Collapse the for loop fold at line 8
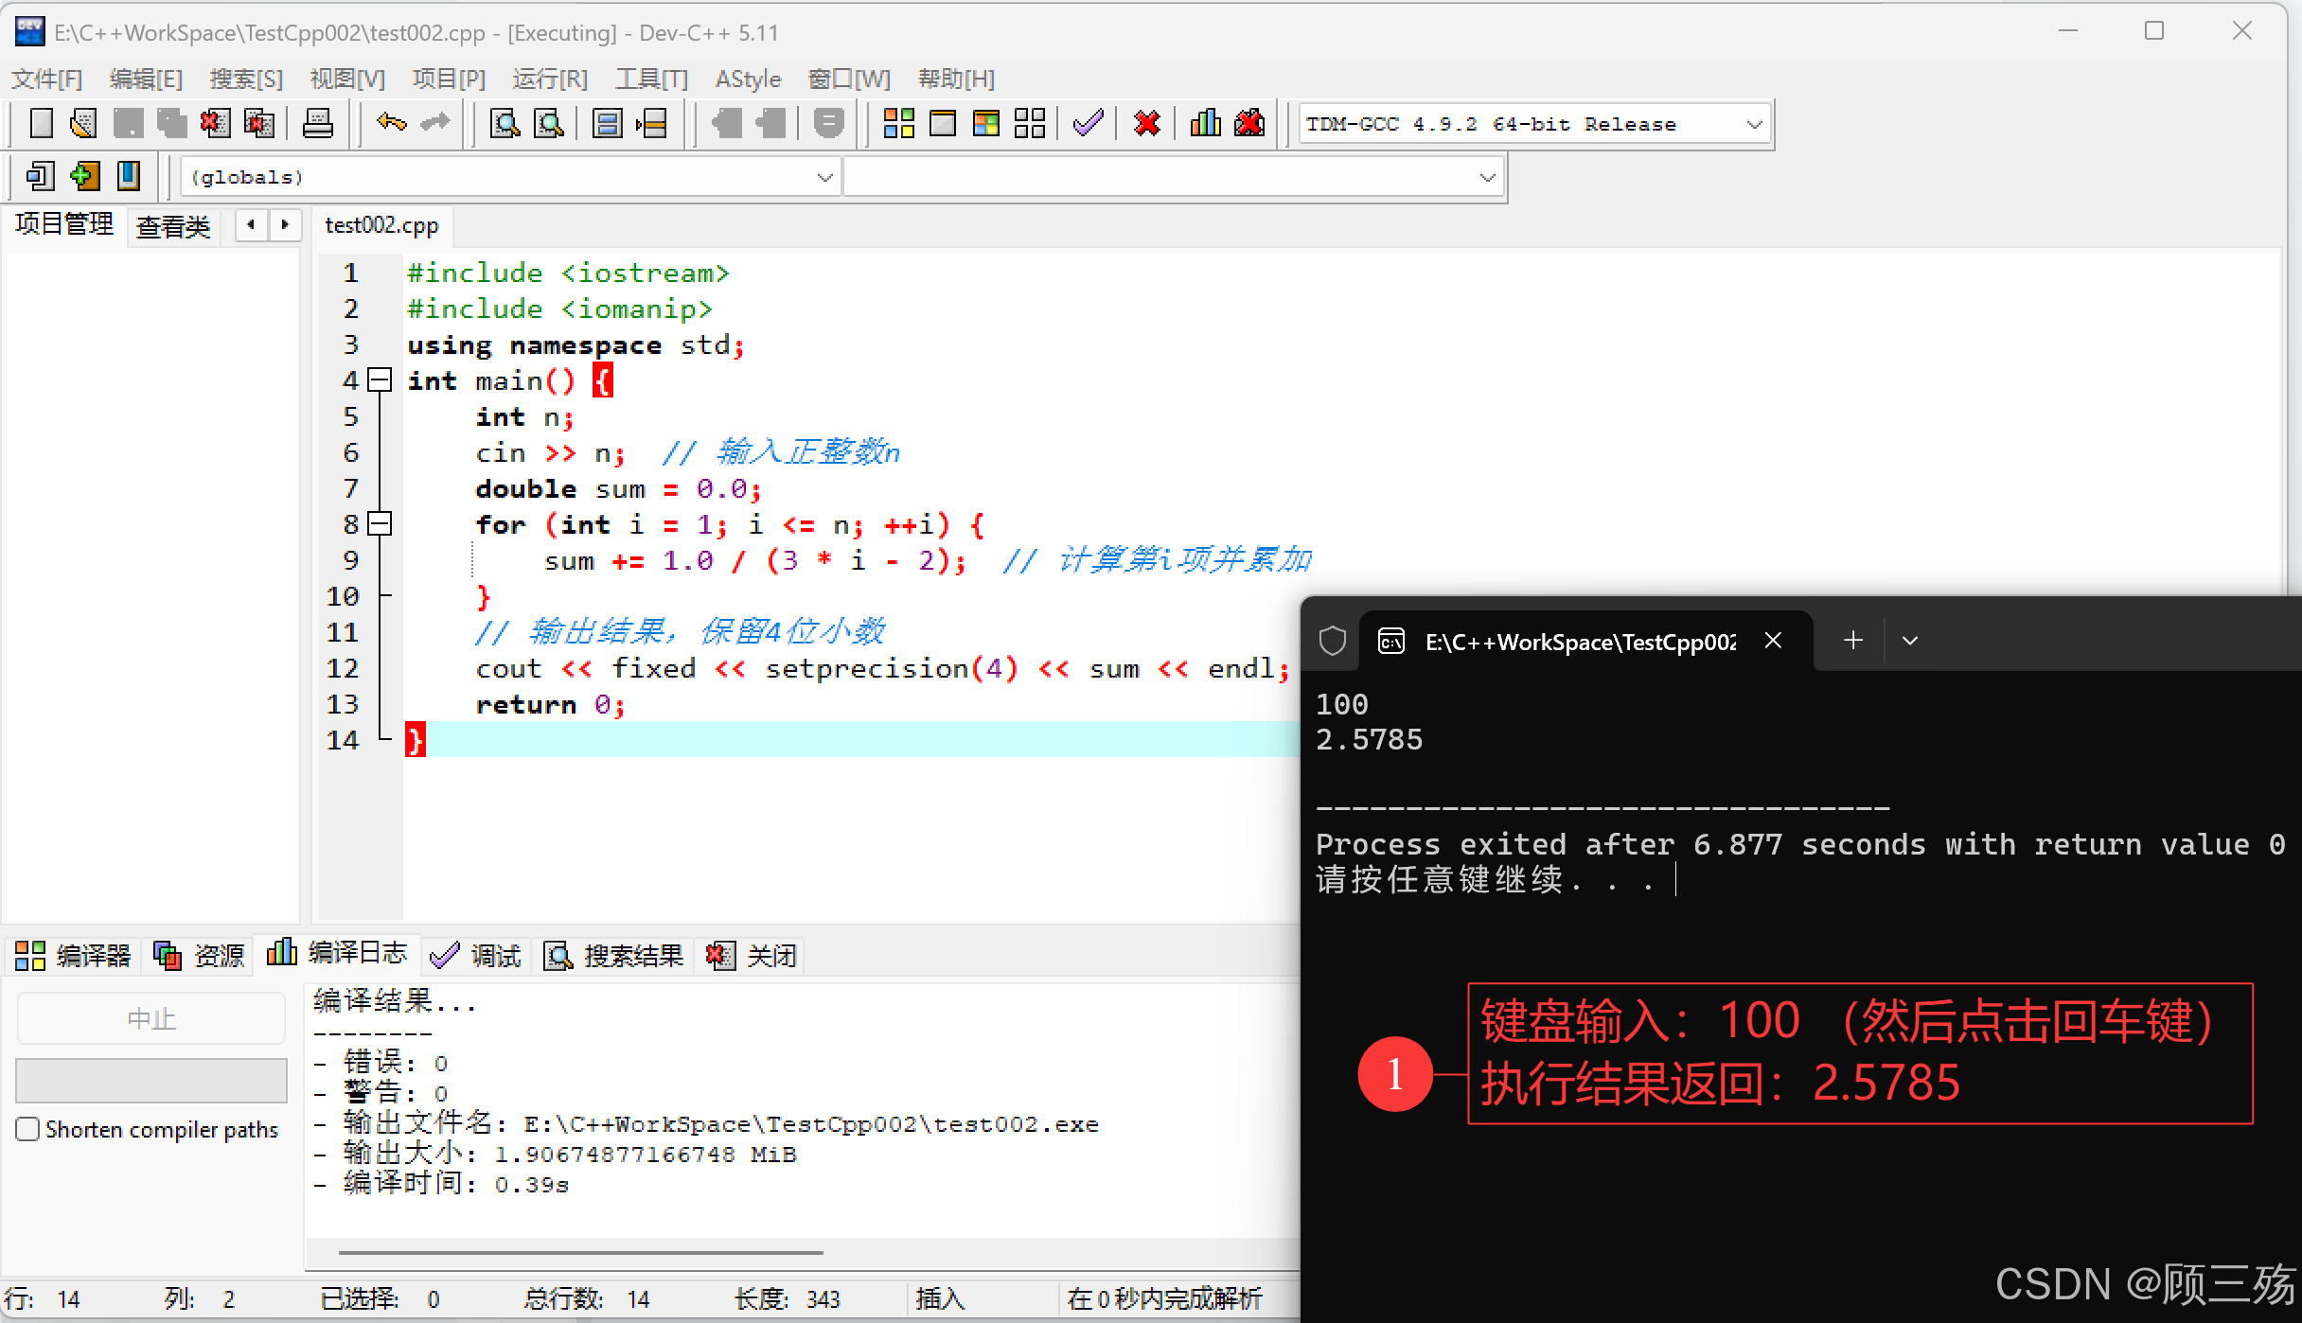Image resolution: width=2302 pixels, height=1323 pixels. coord(380,524)
